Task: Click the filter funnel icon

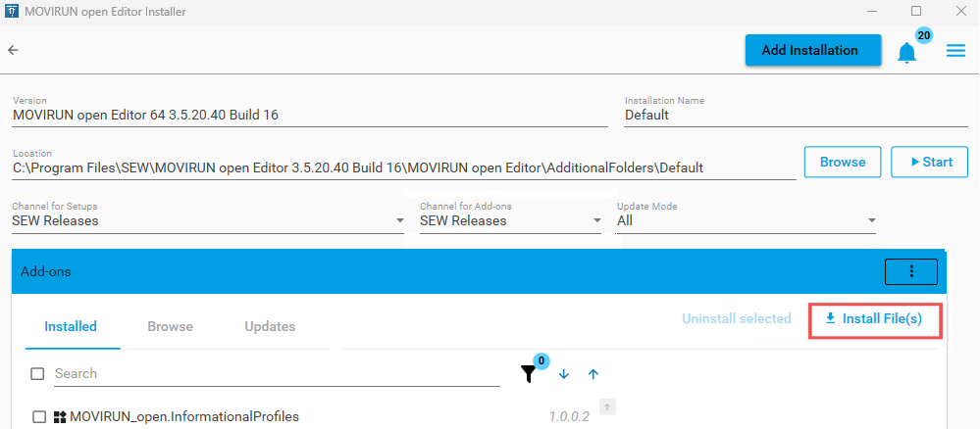Action: [529, 373]
